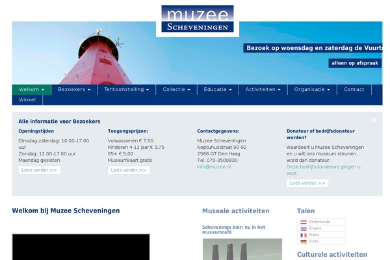Viewport: 390px width, 260px height.
Task: Click 'Museumkaart gratis' text
Action: [129, 161]
